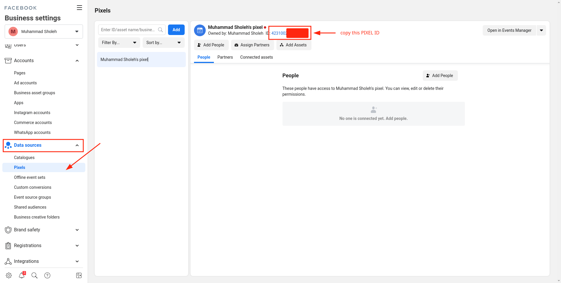
Task: Click the Data sources icon
Action: pyautogui.click(x=8, y=145)
